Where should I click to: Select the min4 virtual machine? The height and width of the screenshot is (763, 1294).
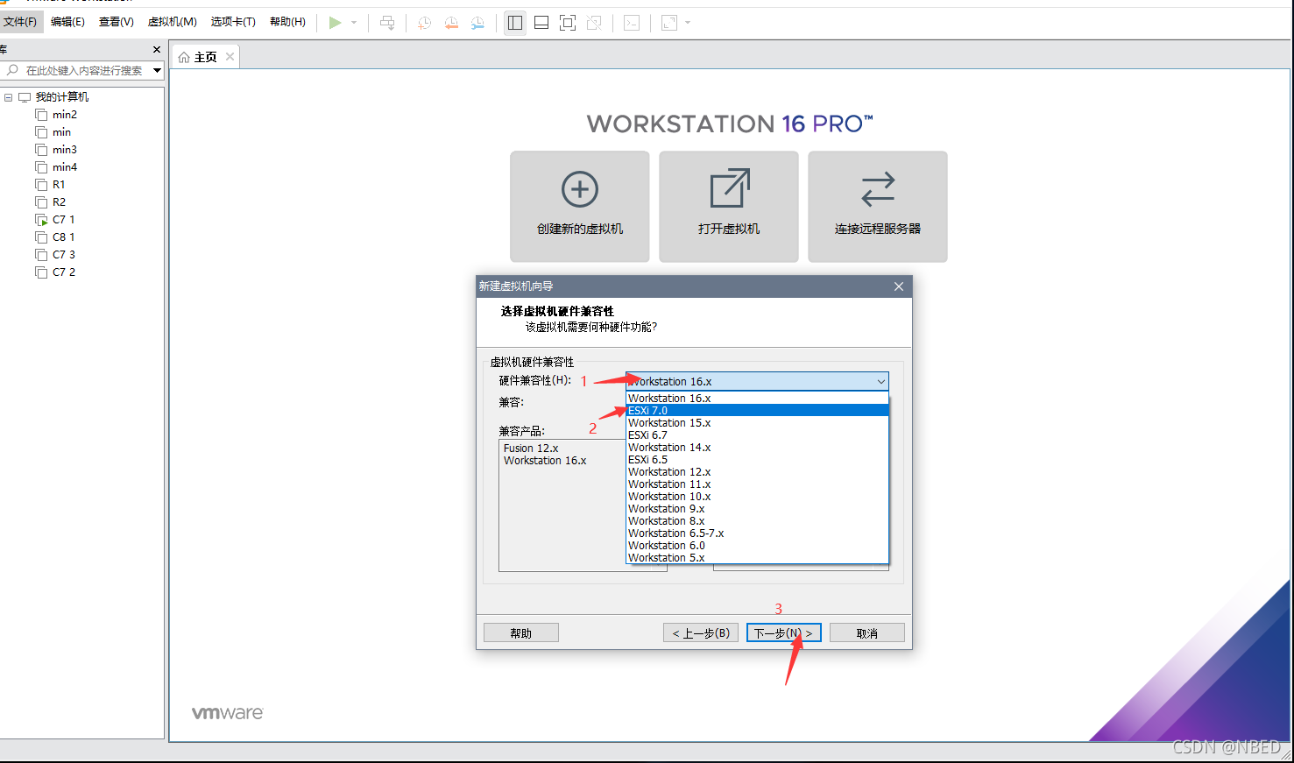[x=64, y=167]
